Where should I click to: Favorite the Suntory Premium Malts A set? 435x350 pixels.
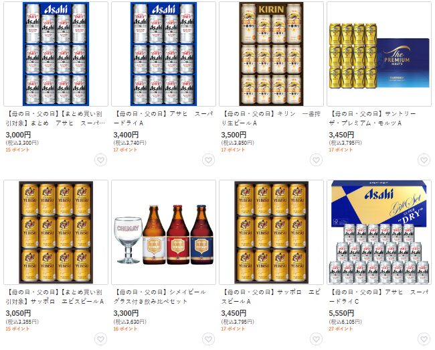[424, 160]
